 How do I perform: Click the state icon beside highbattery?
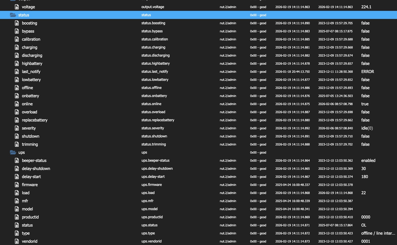point(17,63)
